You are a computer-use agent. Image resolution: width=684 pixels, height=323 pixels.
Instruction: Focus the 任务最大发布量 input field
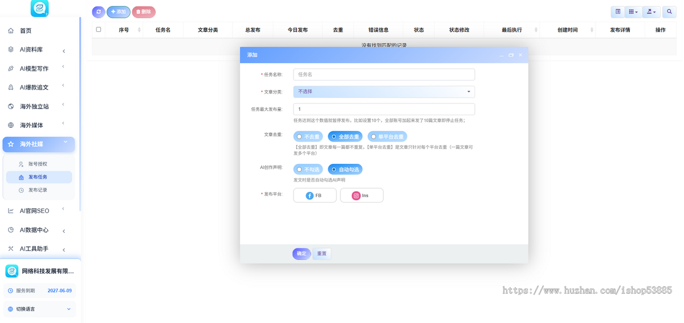[384, 109]
